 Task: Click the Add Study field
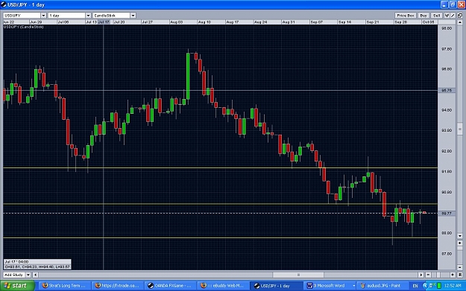[15, 275]
